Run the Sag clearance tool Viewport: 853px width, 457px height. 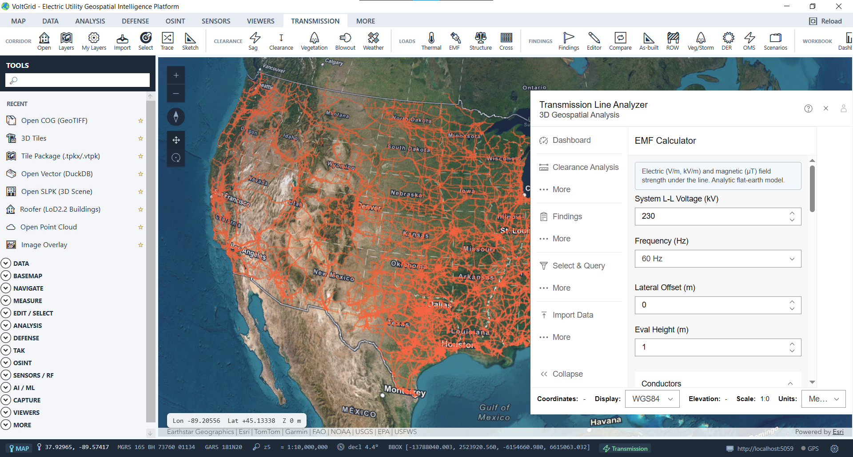[253, 41]
